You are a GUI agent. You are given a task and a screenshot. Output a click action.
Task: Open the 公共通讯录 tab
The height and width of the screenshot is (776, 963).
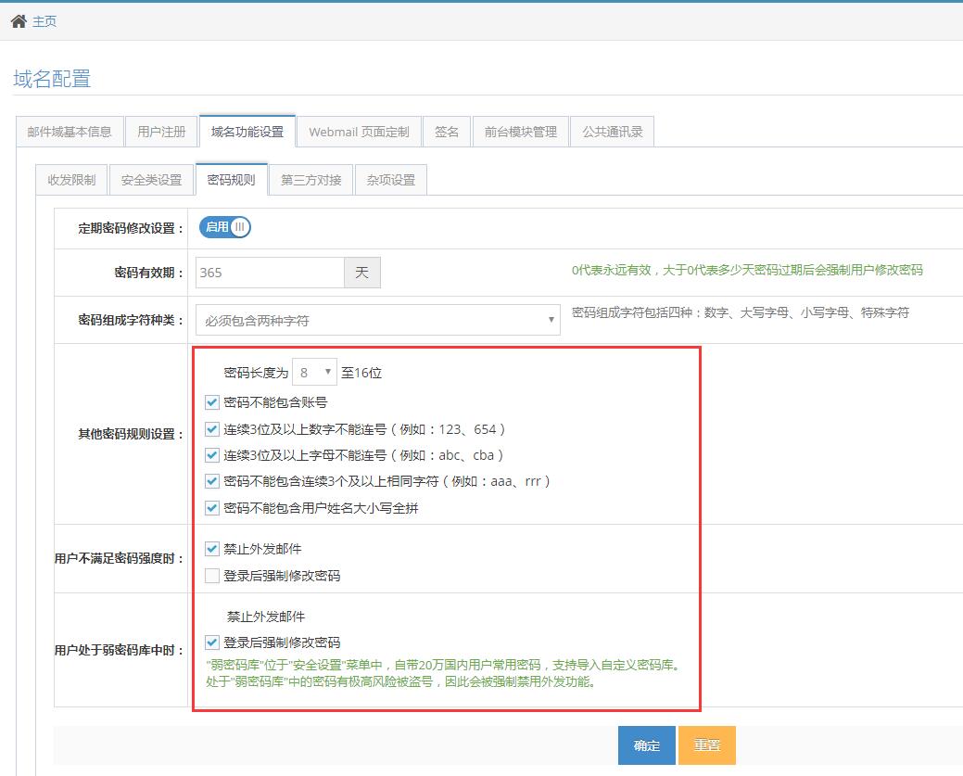tap(613, 132)
